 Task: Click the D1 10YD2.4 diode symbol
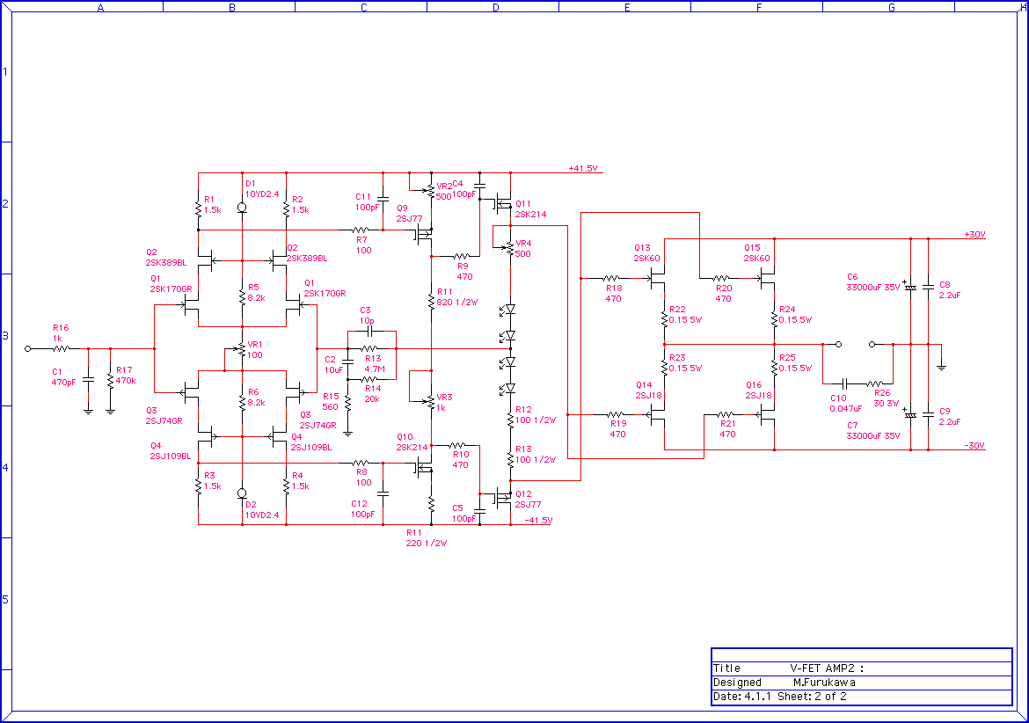tap(242, 208)
